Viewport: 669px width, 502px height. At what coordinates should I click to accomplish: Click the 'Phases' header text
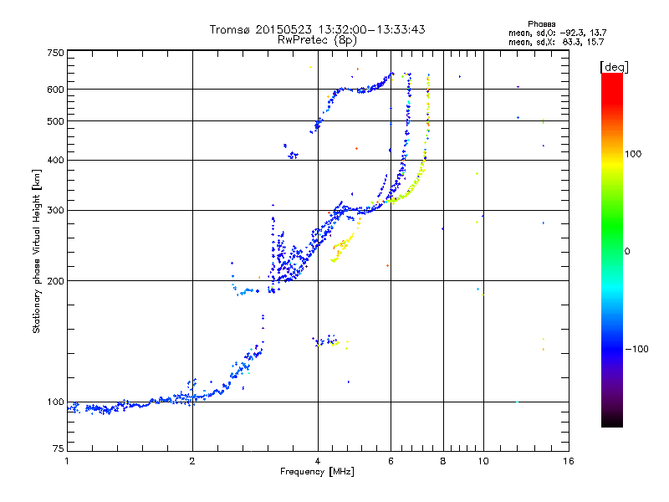[x=541, y=24]
